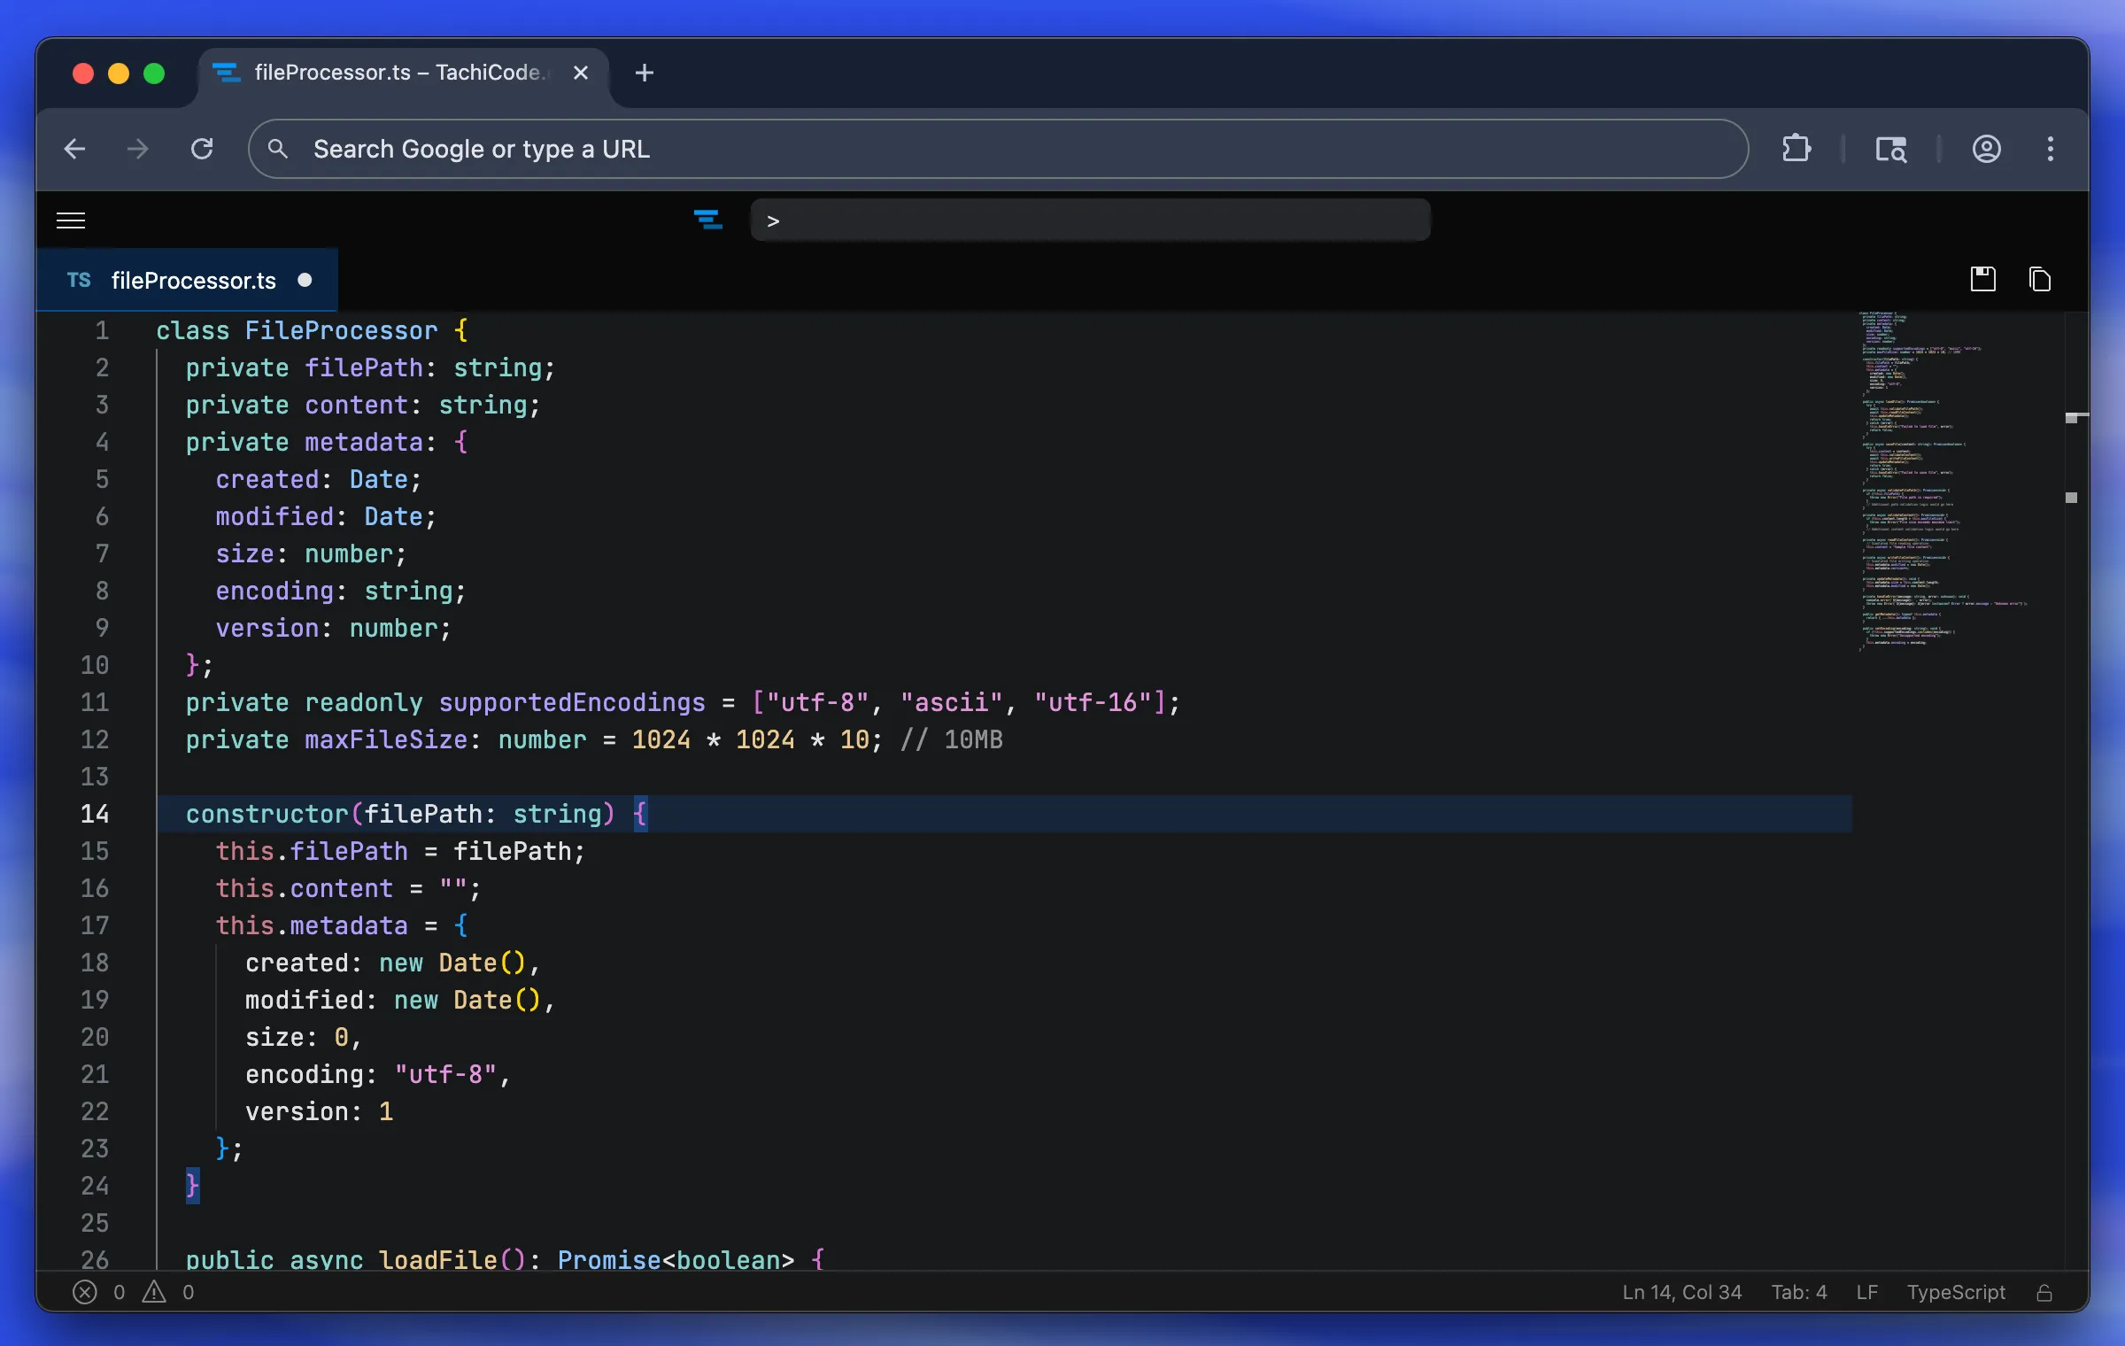Image resolution: width=2125 pixels, height=1346 pixels.
Task: Open the LF line ending selector
Action: pyautogui.click(x=1866, y=1292)
